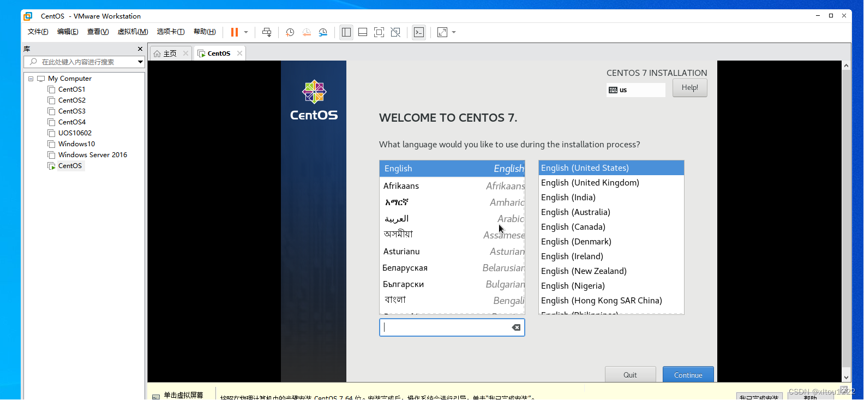Screen dimensions: 864x400
Task: Select the running CentOS VM in tree
Action: point(70,166)
